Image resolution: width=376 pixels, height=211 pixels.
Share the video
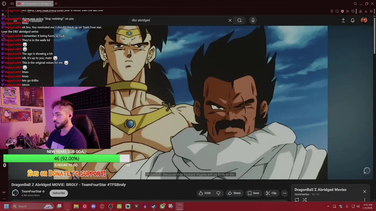pyautogui.click(x=234, y=193)
